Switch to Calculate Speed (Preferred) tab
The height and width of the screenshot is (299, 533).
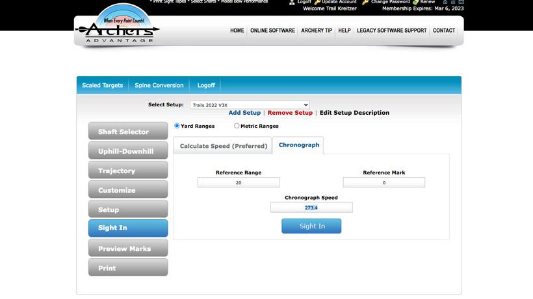coord(223,146)
